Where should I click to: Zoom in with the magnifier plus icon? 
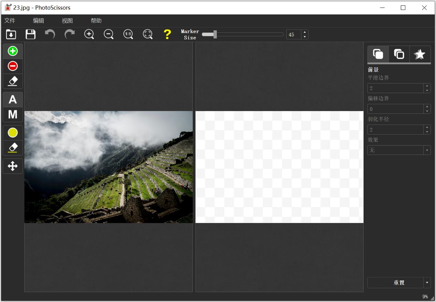[x=89, y=34]
